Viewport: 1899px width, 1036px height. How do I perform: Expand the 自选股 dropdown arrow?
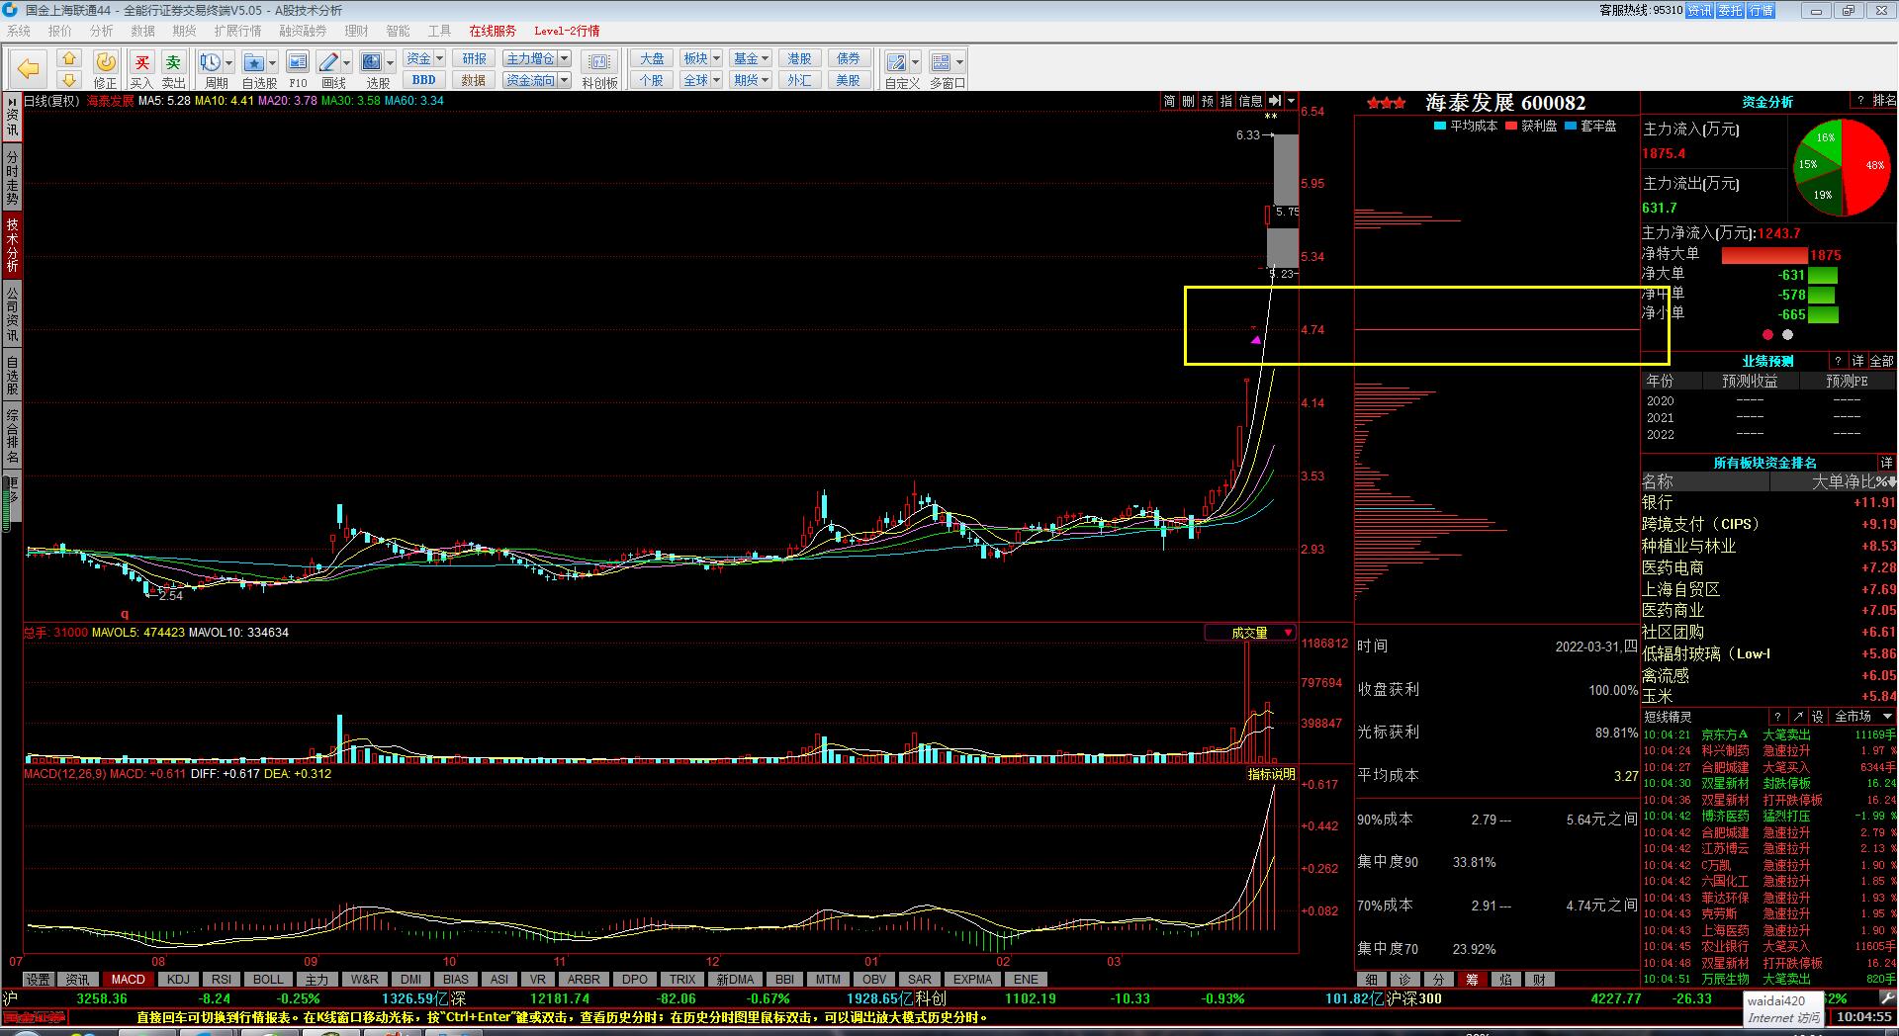pos(273,62)
